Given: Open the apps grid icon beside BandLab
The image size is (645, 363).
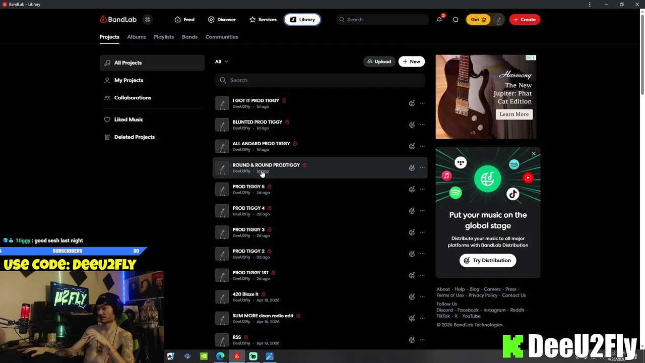Looking at the screenshot, I should coord(147,20).
